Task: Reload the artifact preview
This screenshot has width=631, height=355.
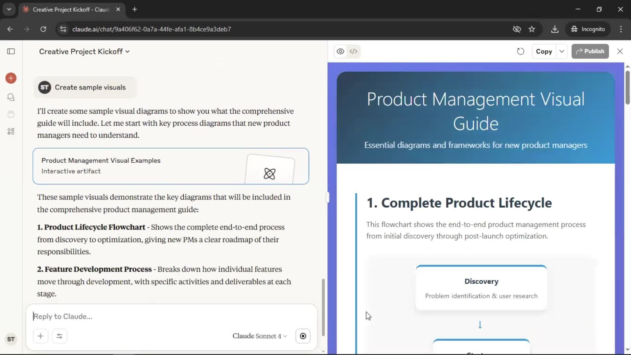Action: click(x=521, y=51)
